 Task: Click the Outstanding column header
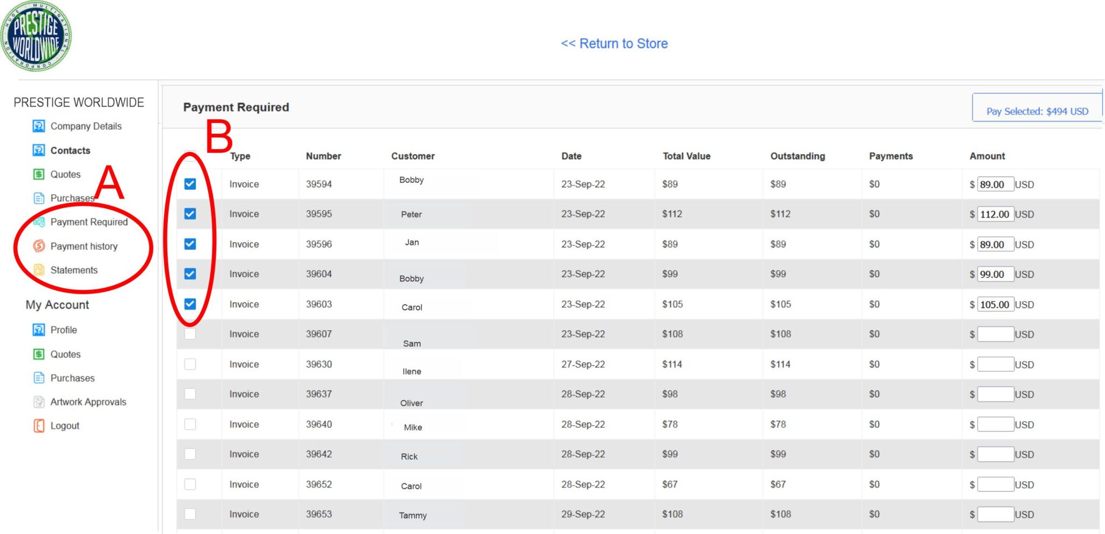tap(797, 156)
